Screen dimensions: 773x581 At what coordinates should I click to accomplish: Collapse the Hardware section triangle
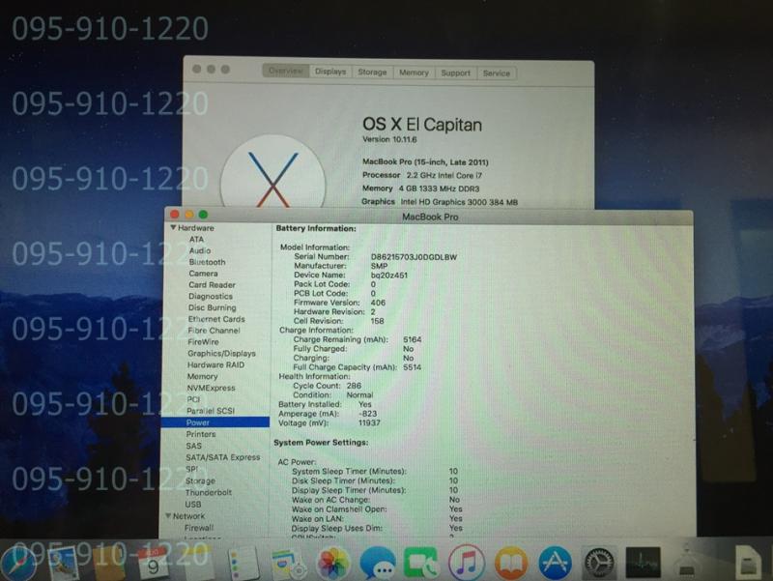pos(173,227)
